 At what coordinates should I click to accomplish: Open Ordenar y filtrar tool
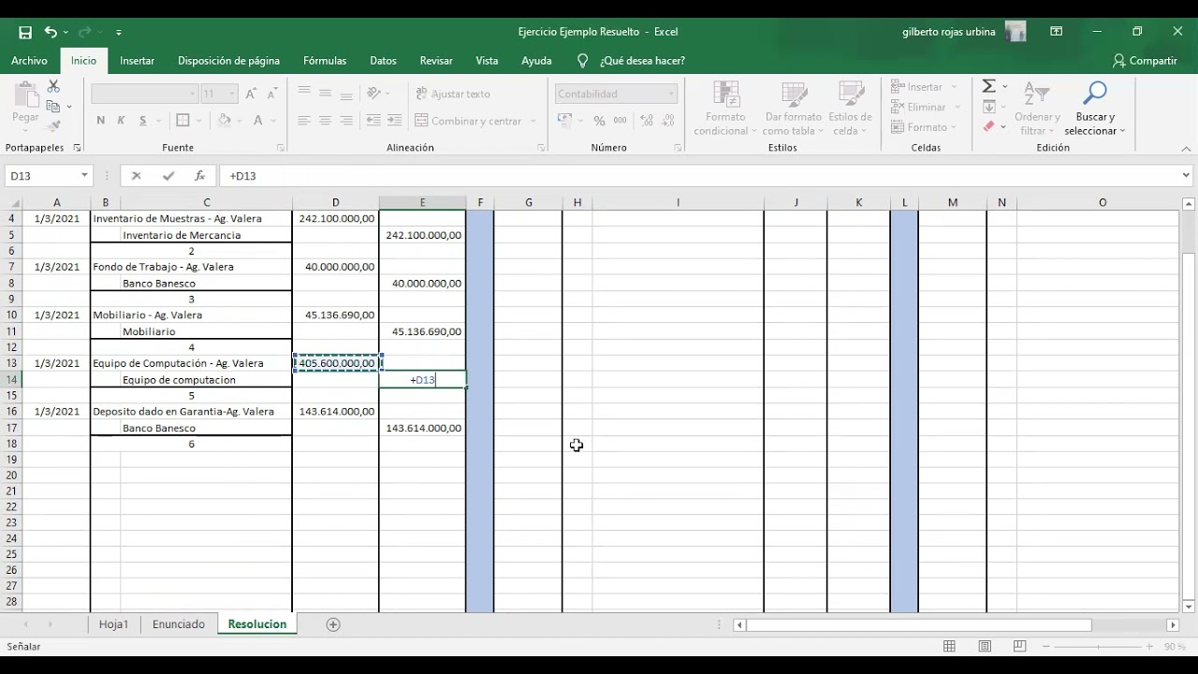1036,109
